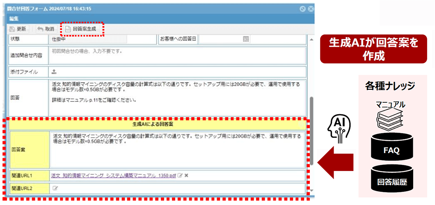Click the 関連URL2 label
Viewport: 435px width, 205px height.
(x=23, y=188)
